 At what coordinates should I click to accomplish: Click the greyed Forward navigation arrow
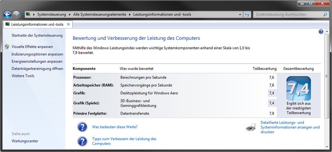click(16, 15)
